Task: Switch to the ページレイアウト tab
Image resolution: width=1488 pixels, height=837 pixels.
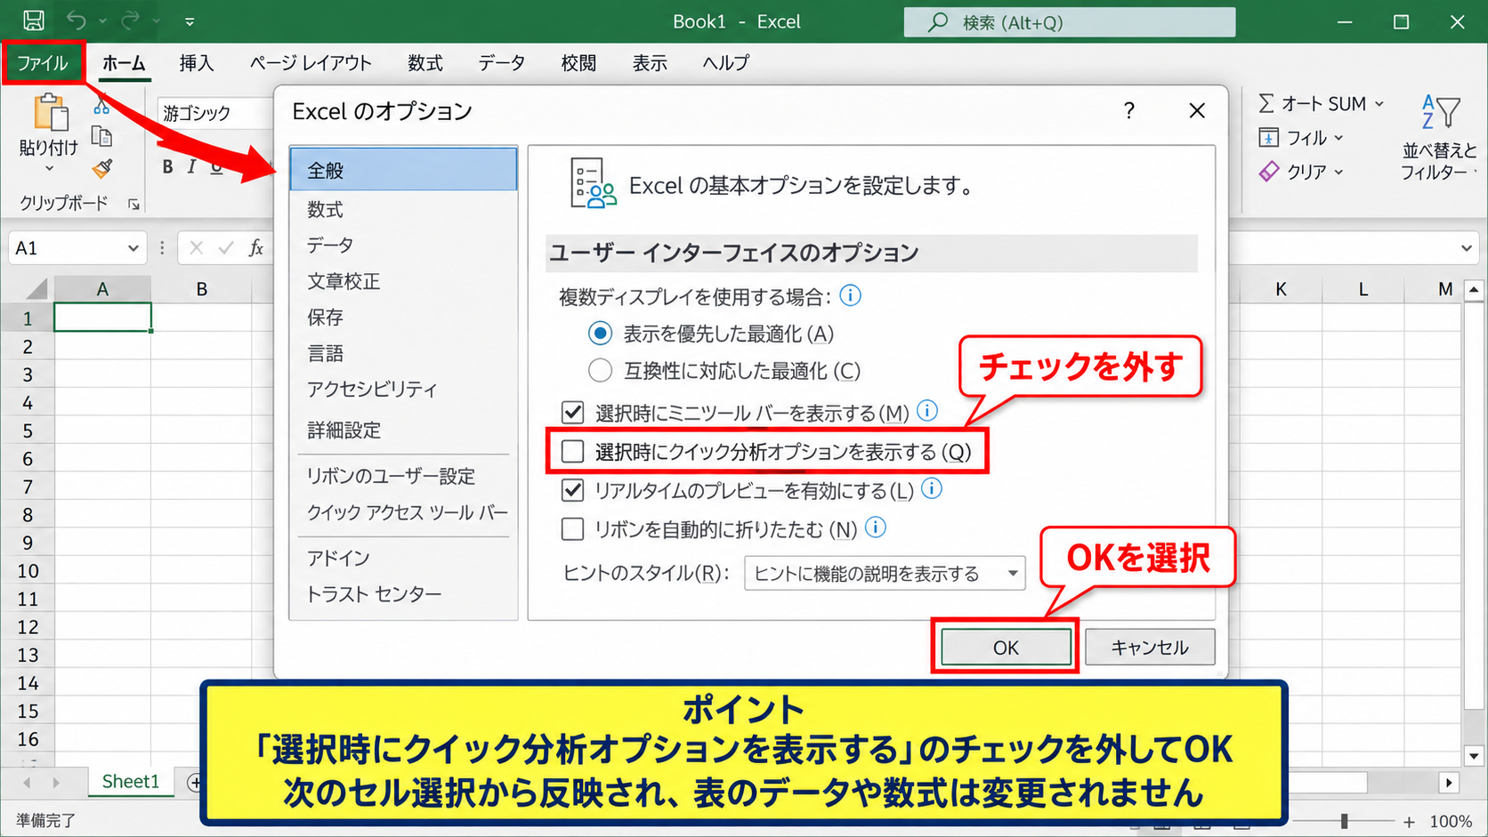Action: click(x=311, y=63)
